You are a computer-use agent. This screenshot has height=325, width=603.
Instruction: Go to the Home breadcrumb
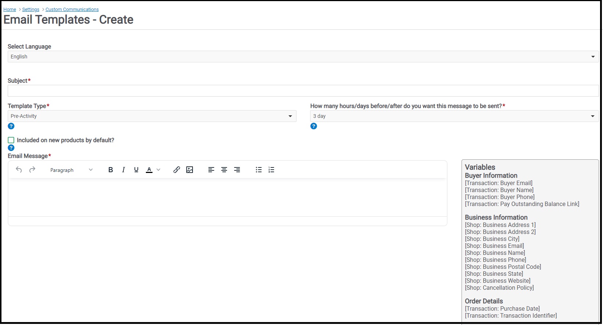point(10,10)
